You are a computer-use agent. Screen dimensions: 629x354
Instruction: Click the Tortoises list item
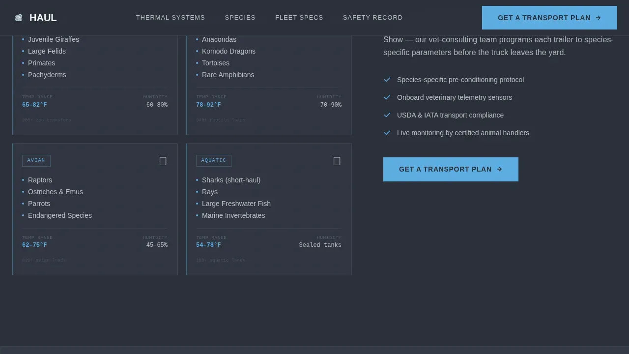[216, 63]
